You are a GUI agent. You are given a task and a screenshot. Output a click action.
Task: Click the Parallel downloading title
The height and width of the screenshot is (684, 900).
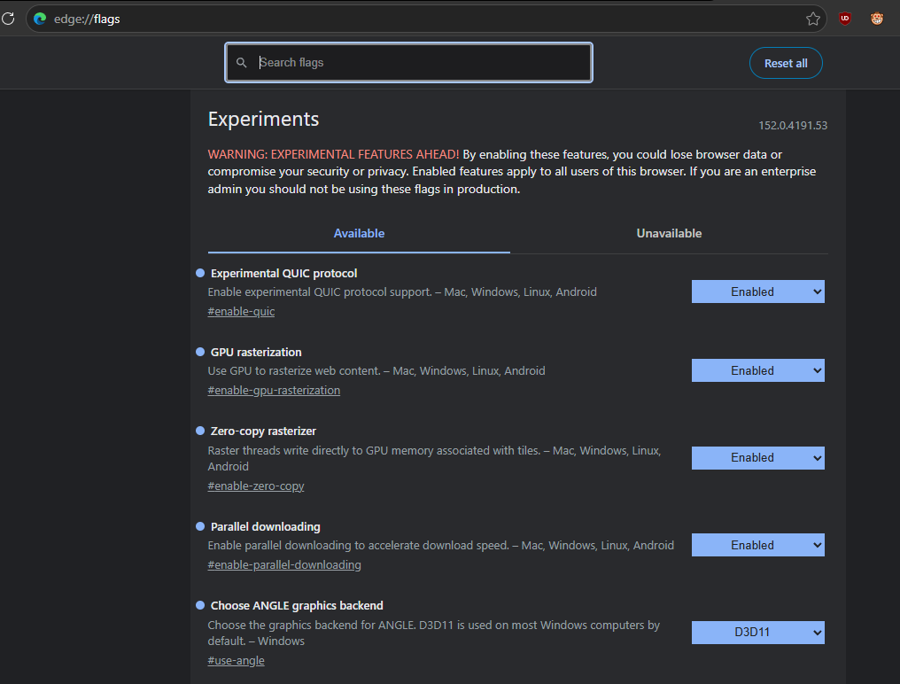click(265, 526)
